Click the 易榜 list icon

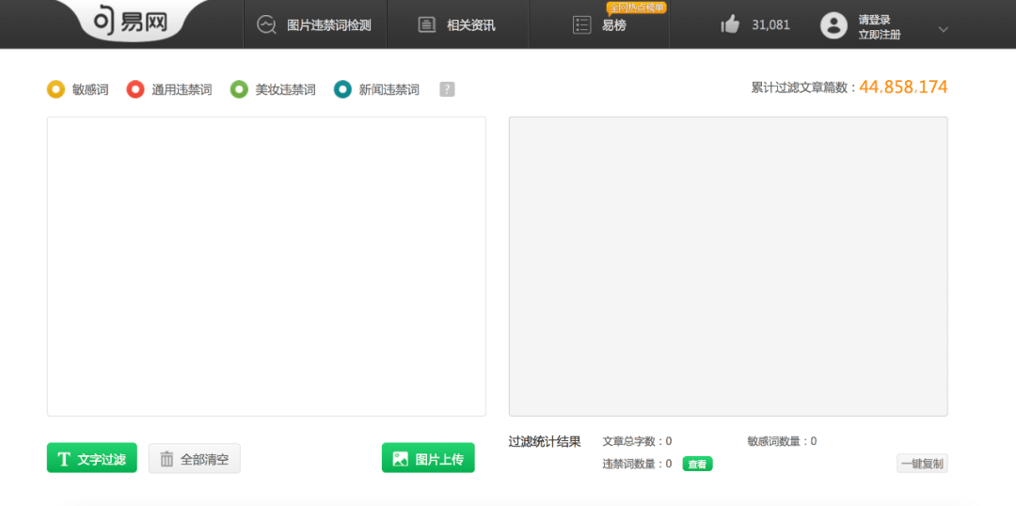(x=582, y=25)
